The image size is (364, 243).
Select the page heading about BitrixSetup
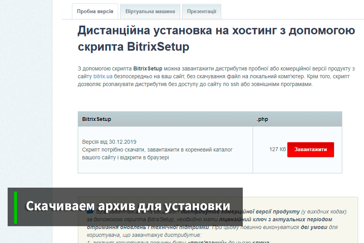coord(216,38)
